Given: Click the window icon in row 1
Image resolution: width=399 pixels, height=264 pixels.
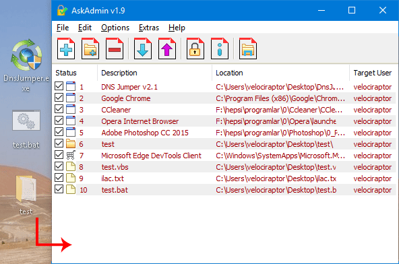Looking at the screenshot, I should coord(71,86).
